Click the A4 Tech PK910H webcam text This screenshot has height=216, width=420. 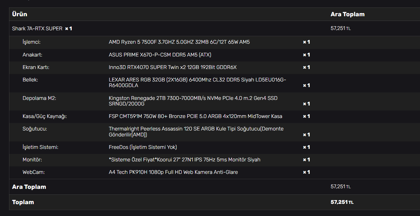coord(173,172)
